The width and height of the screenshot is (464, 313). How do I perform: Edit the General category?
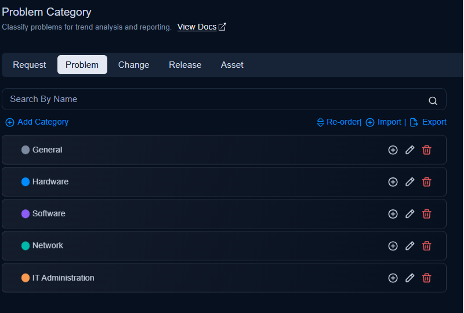(410, 150)
